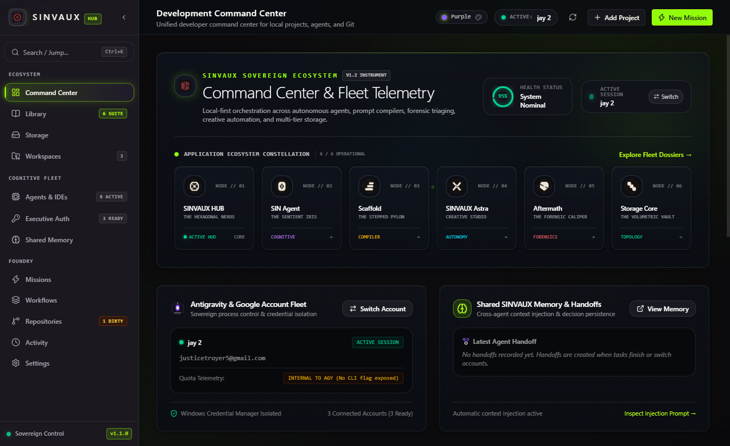Click the Workflows layers icon
The height and width of the screenshot is (446, 730).
16,300
